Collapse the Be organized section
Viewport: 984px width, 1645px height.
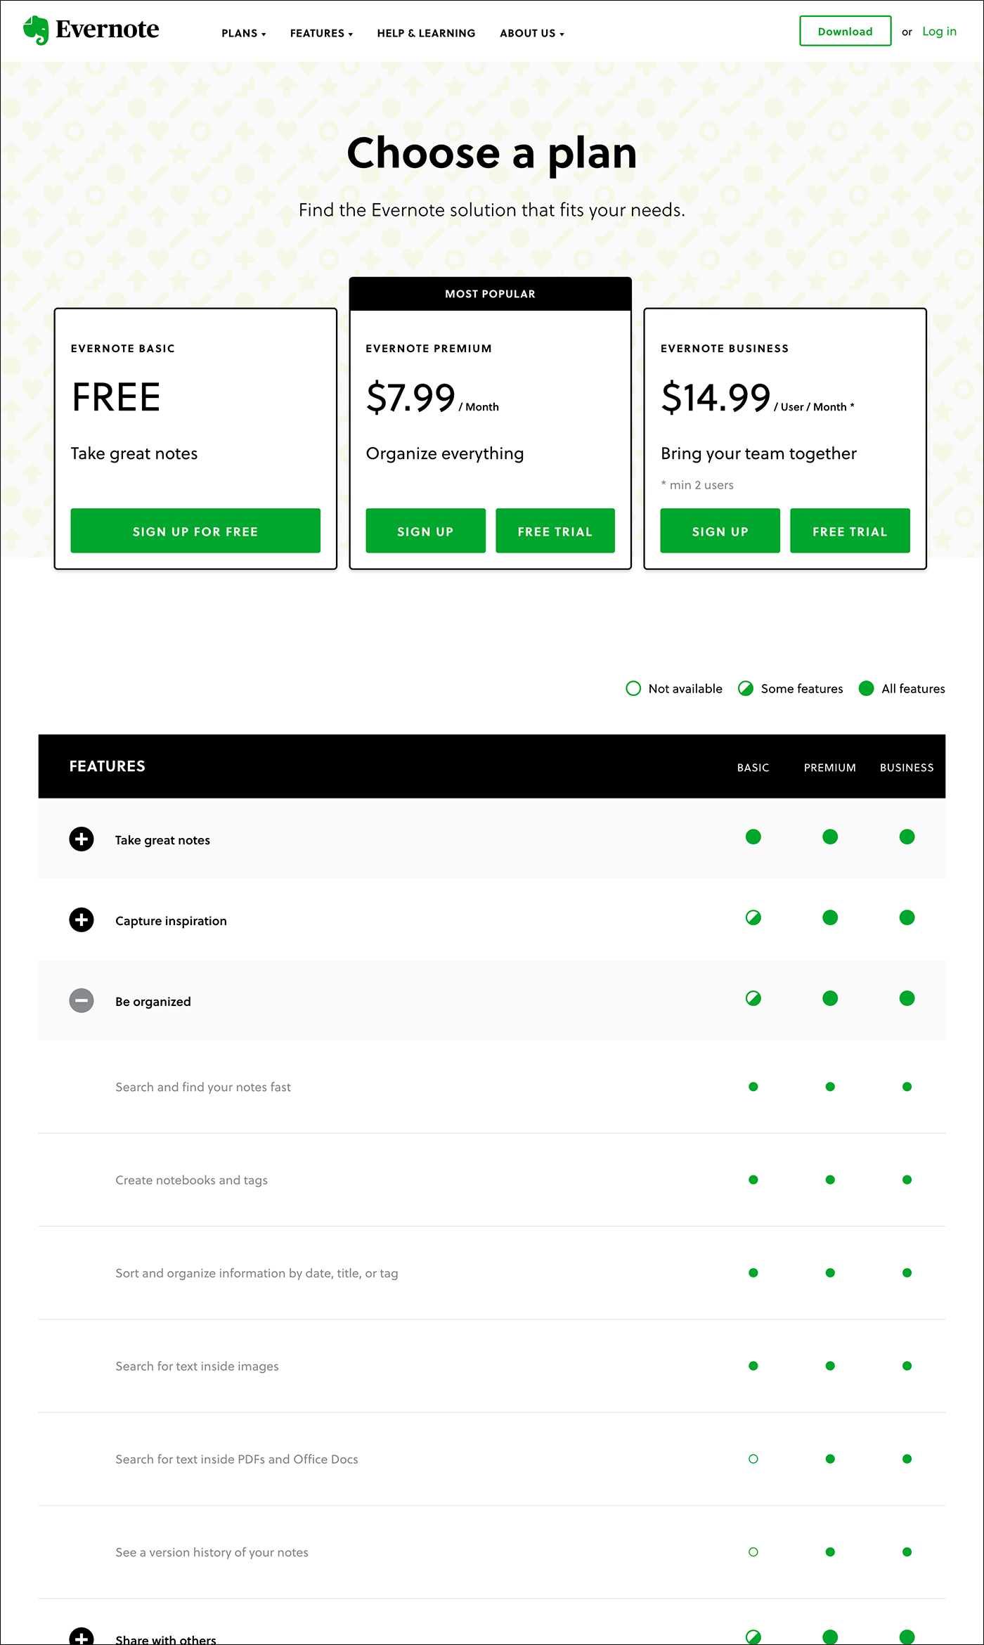pos(82,1000)
